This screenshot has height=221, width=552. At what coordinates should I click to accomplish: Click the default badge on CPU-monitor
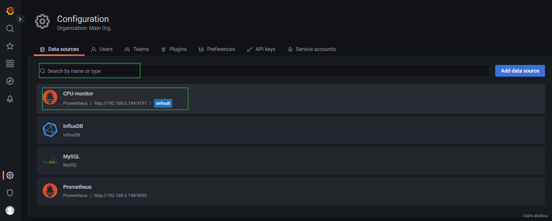pyautogui.click(x=163, y=103)
